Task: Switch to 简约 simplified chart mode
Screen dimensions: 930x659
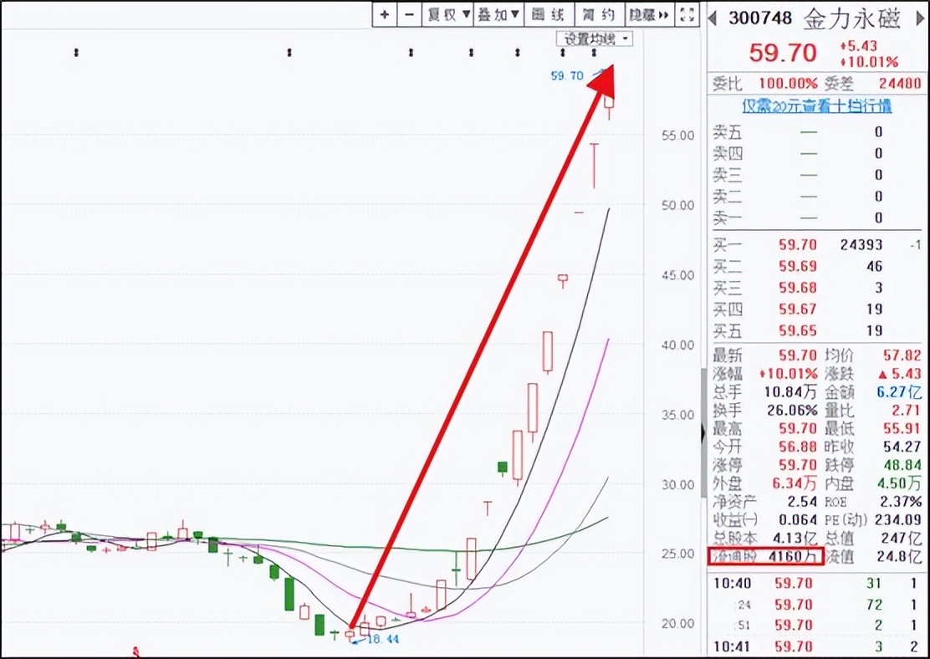Action: [x=600, y=13]
